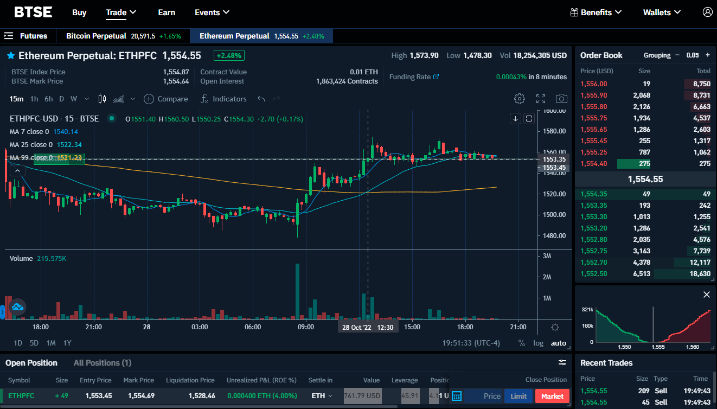
Task: Set chart date range to 1M
Action: tap(51, 343)
